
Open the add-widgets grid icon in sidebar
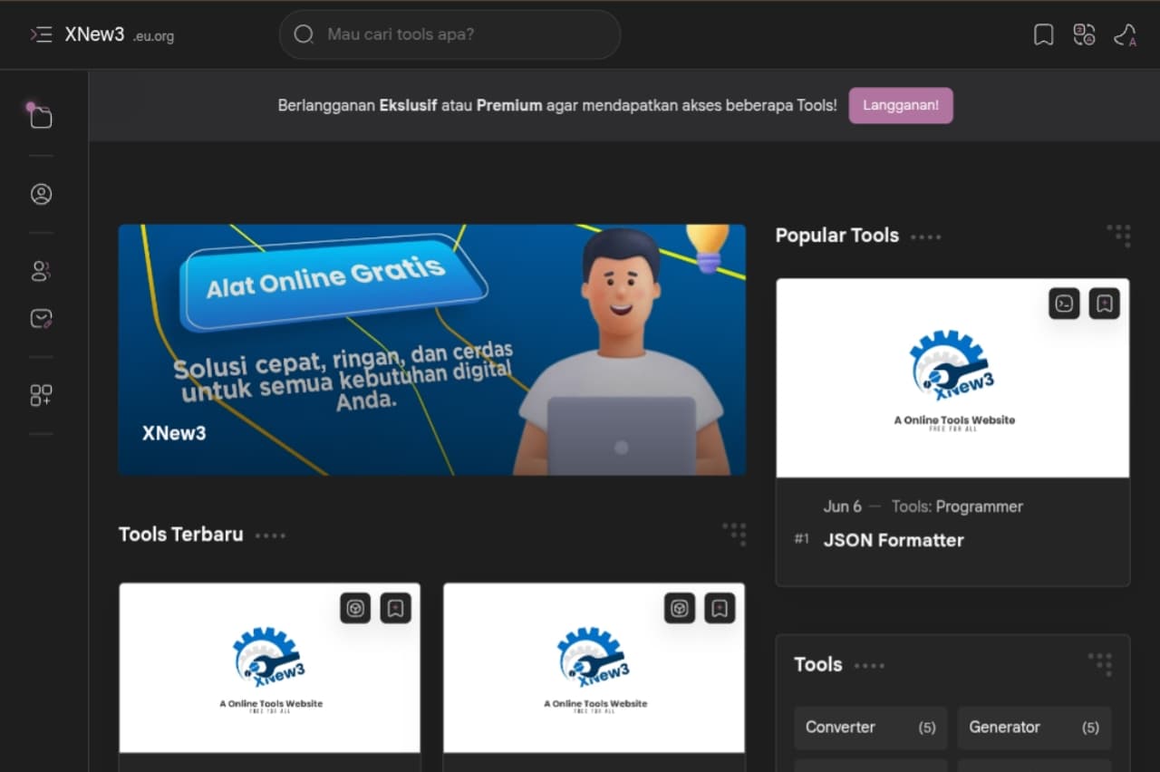pyautogui.click(x=41, y=395)
